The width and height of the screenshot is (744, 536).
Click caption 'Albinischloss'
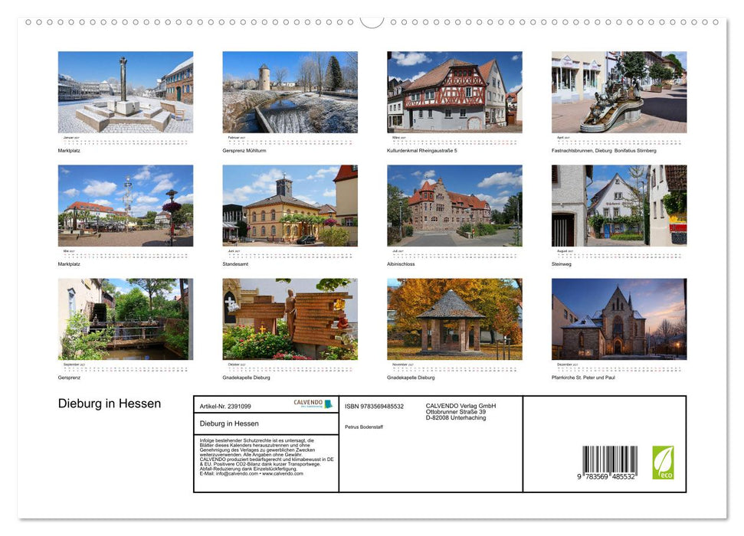point(401,264)
